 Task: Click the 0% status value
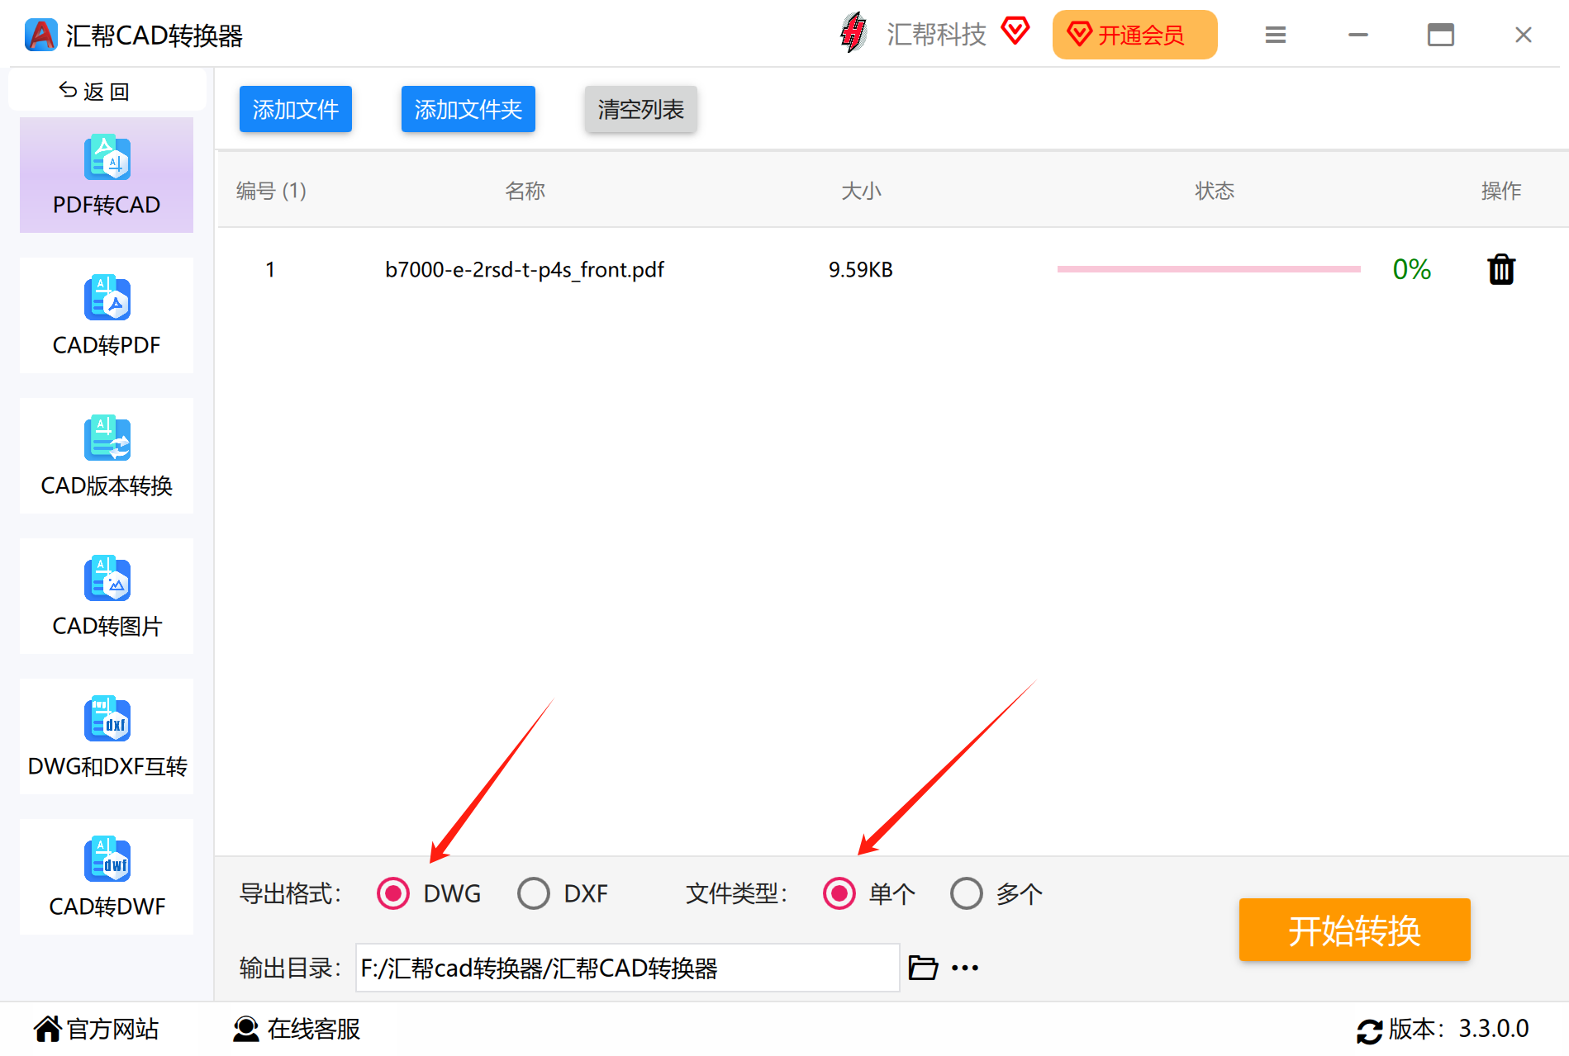pos(1412,269)
